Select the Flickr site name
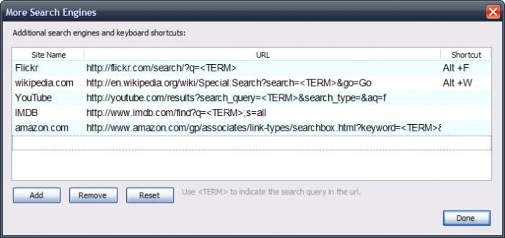 [x=27, y=68]
